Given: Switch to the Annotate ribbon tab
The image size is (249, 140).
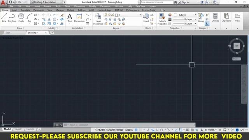Looking at the screenshot, I should [x=25, y=10].
